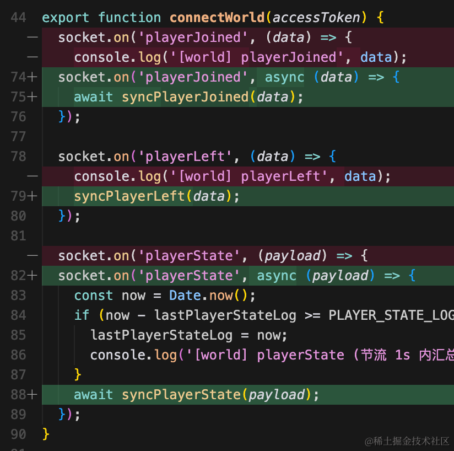Click the Date identifier on line 83
The image size is (454, 451).
click(185, 296)
